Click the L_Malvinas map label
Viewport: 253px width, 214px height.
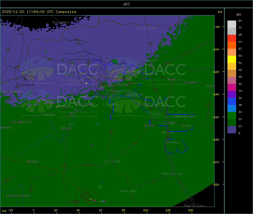111,104
